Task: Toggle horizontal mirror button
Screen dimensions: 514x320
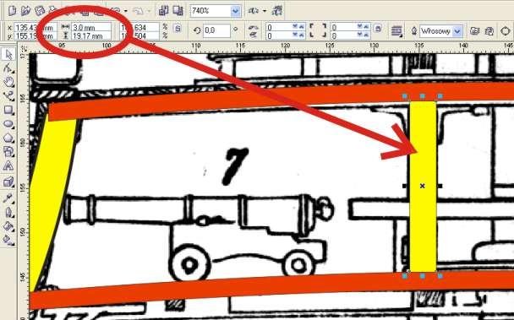Action: (253, 27)
